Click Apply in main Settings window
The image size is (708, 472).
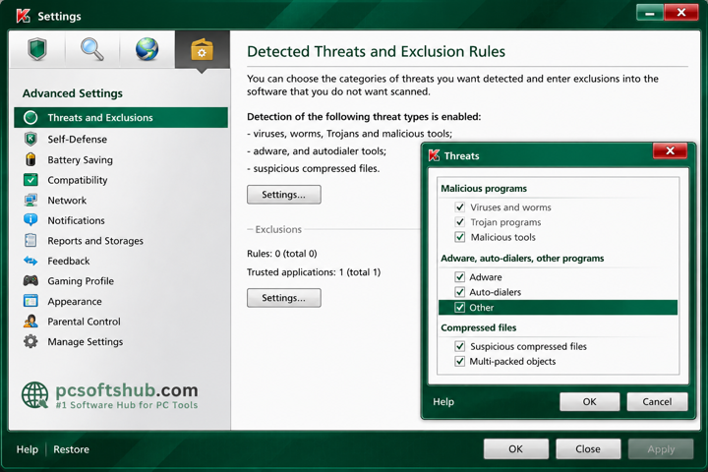[x=661, y=449]
